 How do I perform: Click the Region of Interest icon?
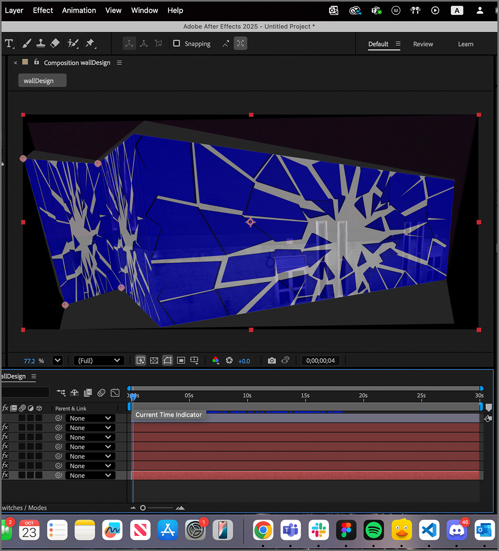181,360
